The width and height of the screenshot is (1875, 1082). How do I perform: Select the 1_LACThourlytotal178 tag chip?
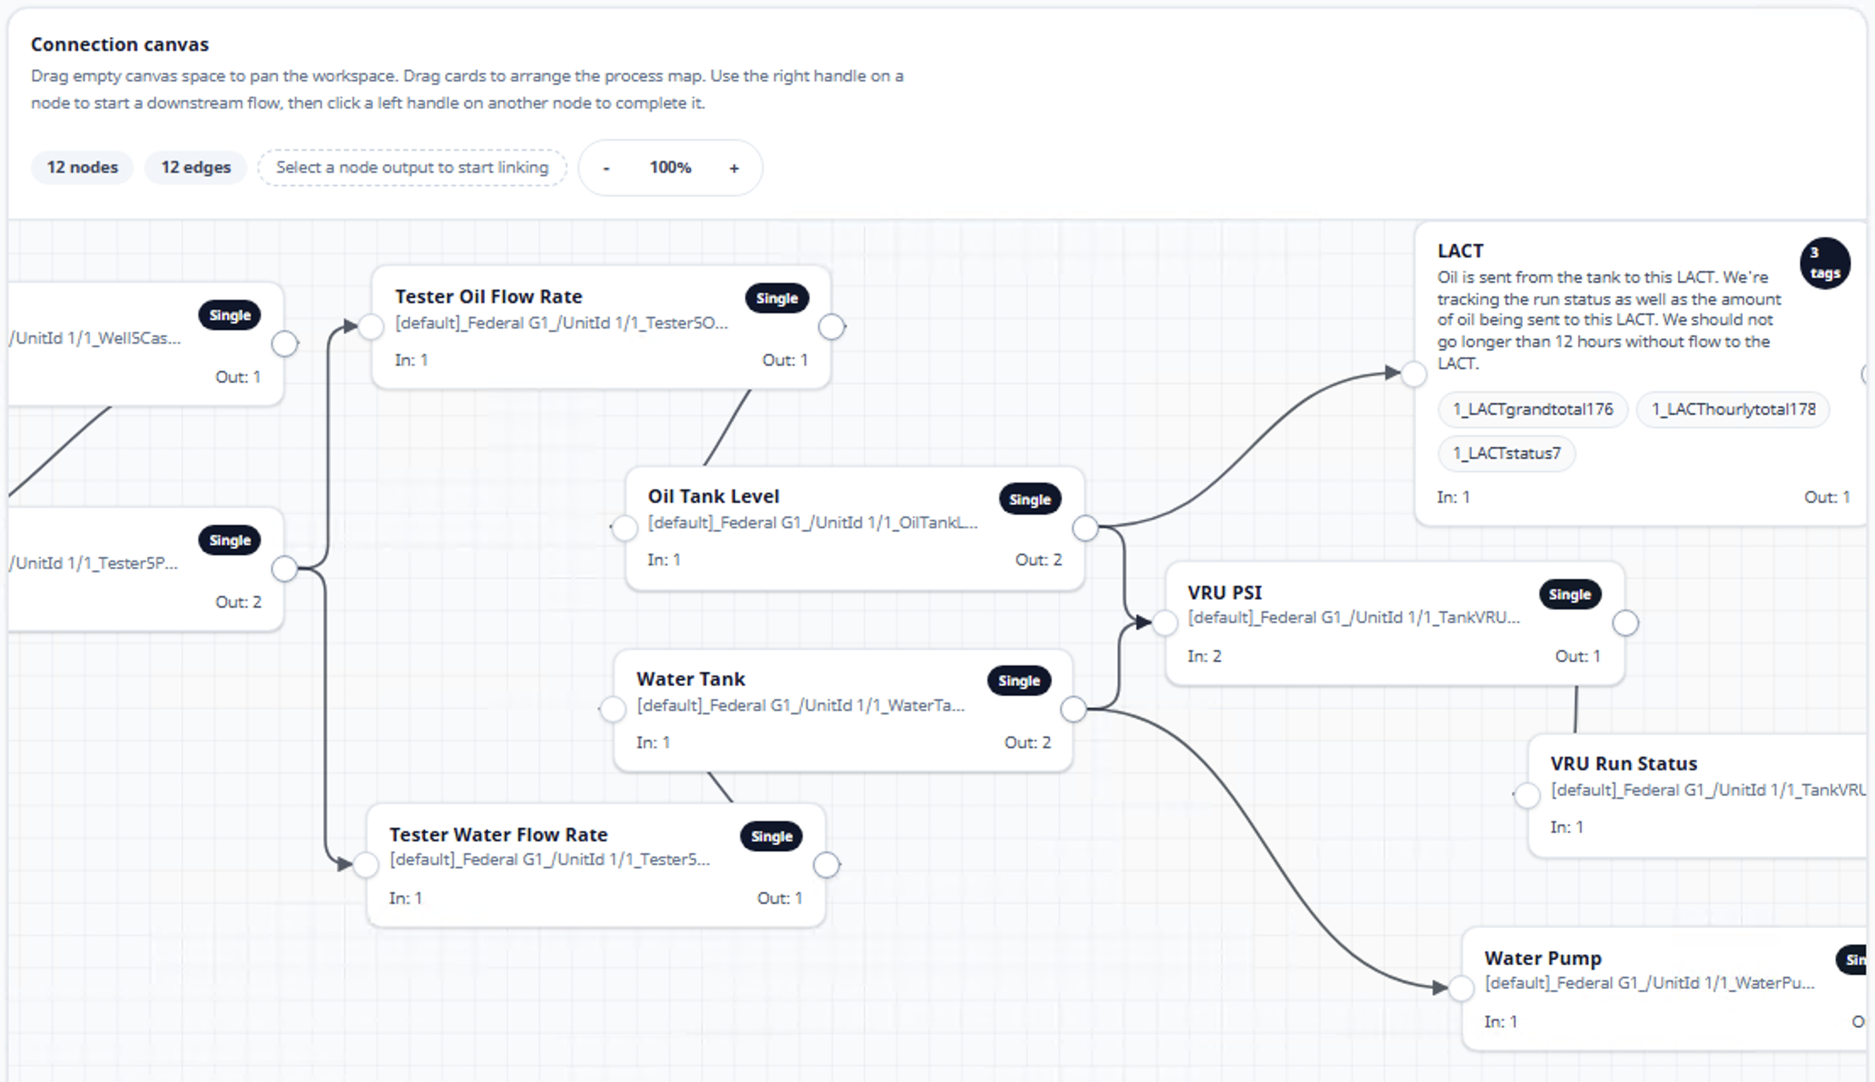[1733, 410]
